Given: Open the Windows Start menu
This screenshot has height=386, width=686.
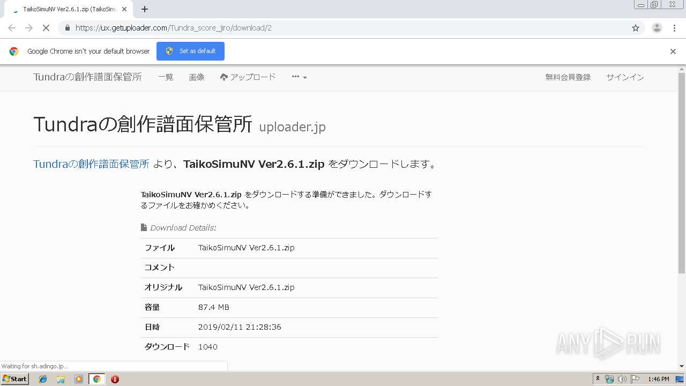Looking at the screenshot, I should (14, 379).
